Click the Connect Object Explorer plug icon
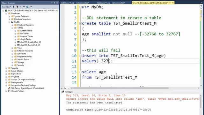Screen dimensions: 204x115 [x=13, y=7]
